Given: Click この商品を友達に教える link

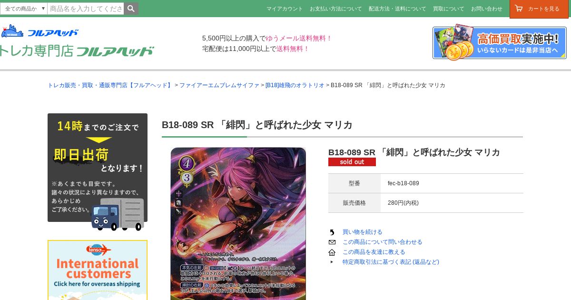Looking at the screenshot, I should [374, 252].
